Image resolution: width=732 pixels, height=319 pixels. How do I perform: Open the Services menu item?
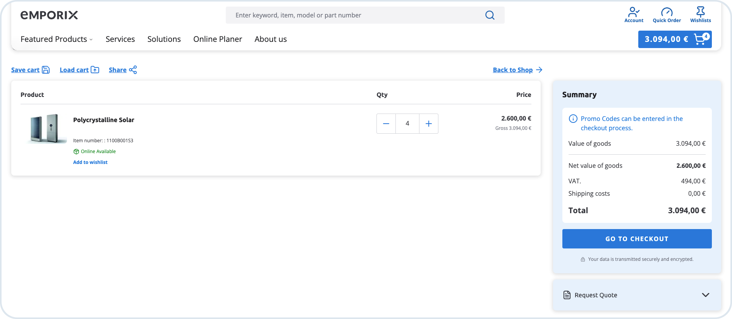(x=120, y=39)
